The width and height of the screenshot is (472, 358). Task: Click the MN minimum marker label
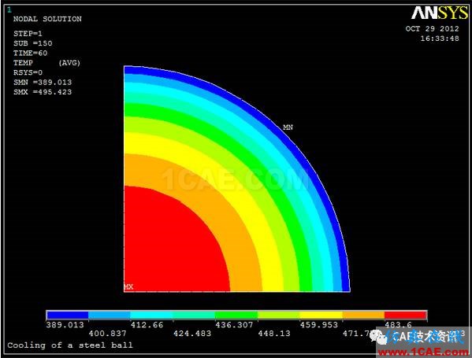coord(288,127)
